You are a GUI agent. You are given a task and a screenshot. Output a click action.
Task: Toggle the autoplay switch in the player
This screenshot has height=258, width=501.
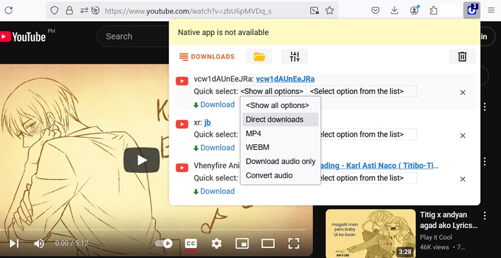tap(164, 244)
